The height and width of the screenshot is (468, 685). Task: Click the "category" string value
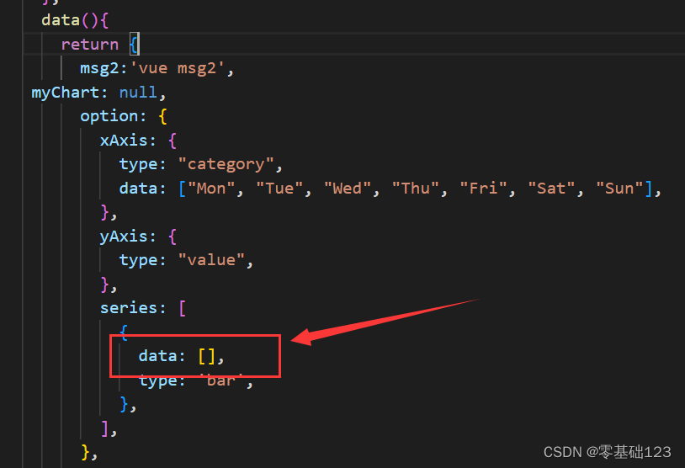226,164
